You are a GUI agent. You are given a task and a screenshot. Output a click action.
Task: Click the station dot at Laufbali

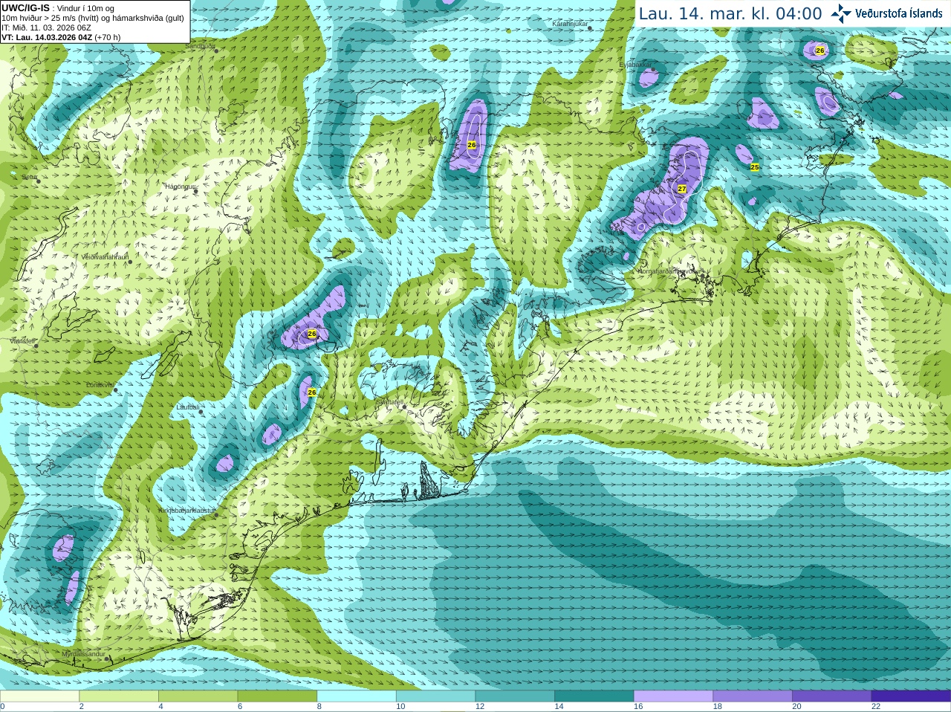[x=201, y=411]
